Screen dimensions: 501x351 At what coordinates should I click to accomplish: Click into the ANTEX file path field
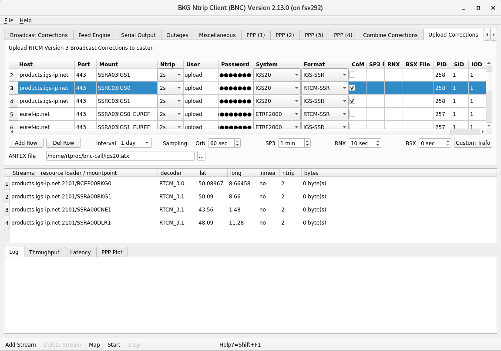120,156
